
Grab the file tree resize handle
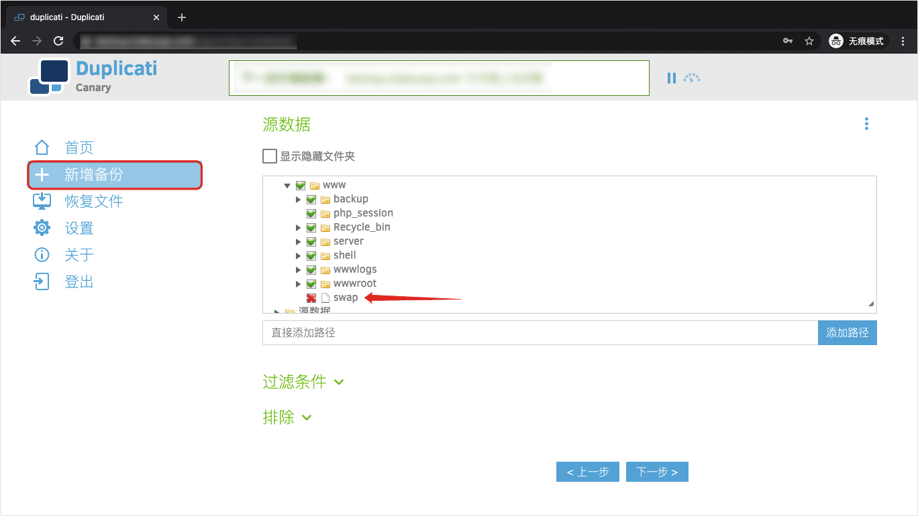pyautogui.click(x=871, y=304)
